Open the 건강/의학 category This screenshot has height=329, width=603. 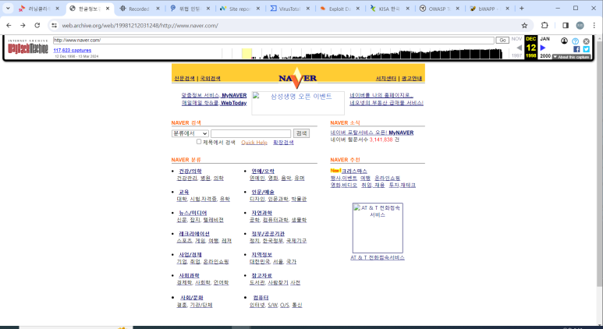pos(190,171)
